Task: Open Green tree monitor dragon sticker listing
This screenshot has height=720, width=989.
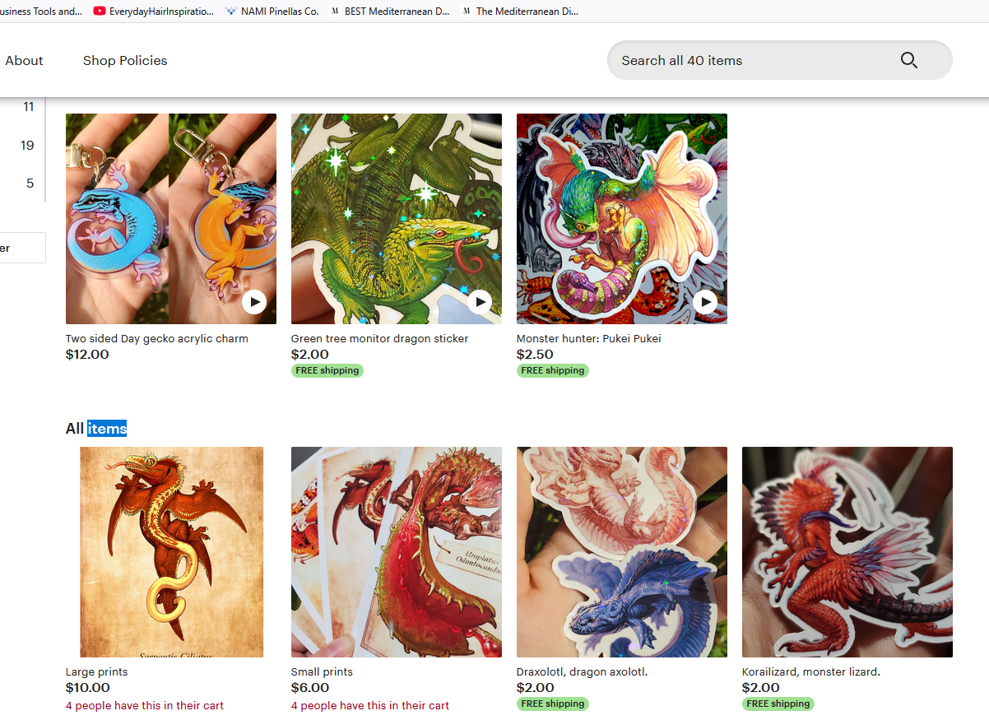Action: tap(379, 338)
